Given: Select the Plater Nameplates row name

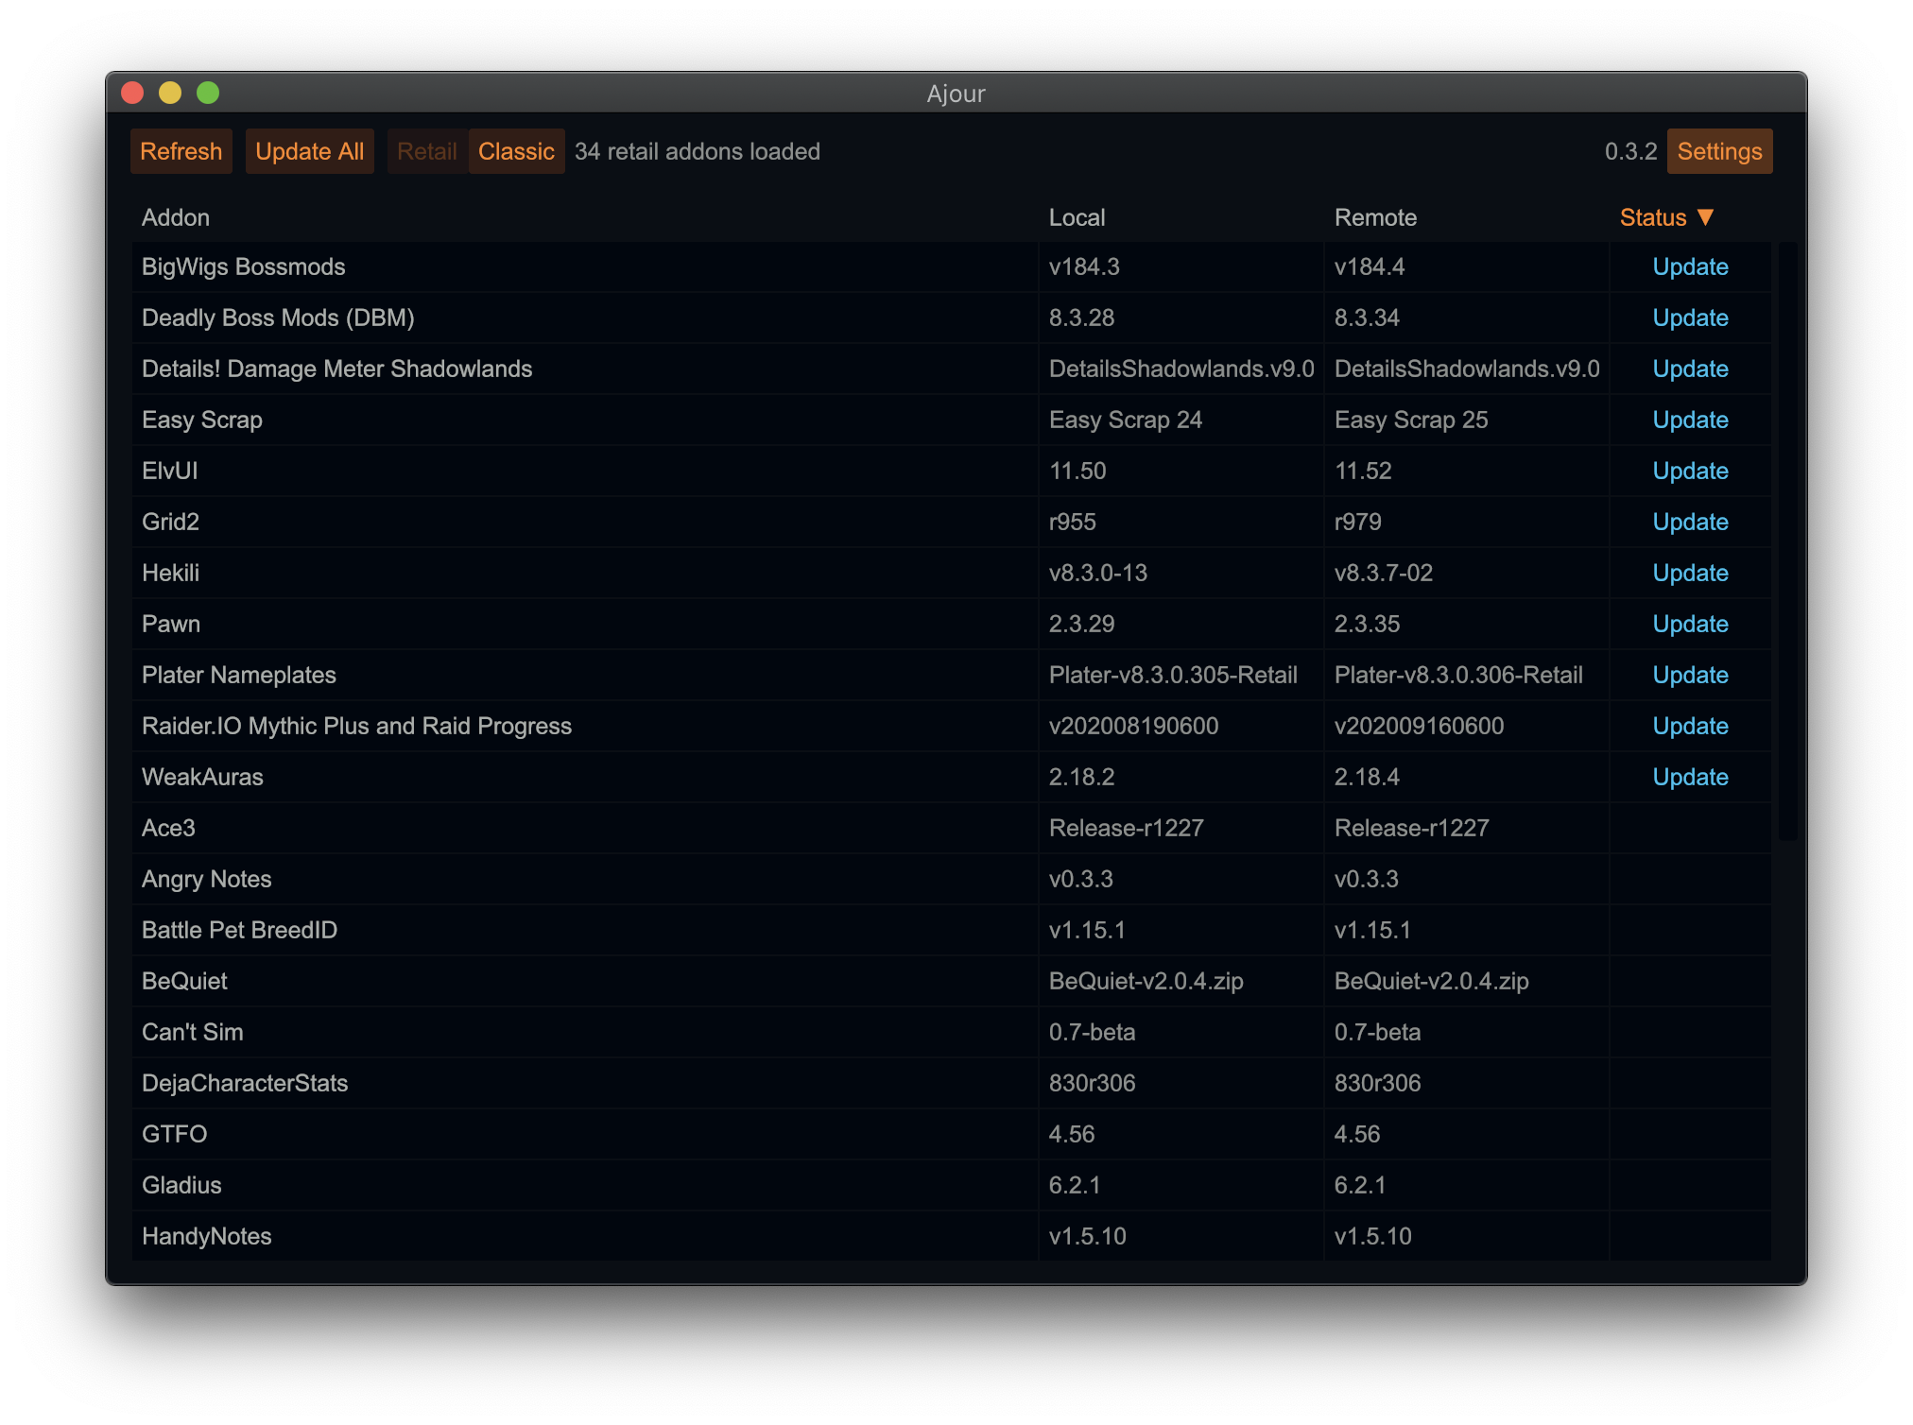Looking at the screenshot, I should (239, 675).
